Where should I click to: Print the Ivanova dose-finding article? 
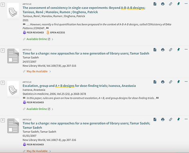click(x=163, y=82)
